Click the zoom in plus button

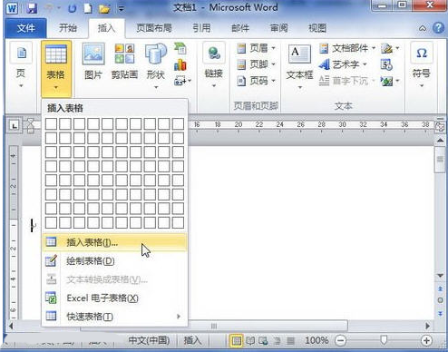[x=426, y=341]
